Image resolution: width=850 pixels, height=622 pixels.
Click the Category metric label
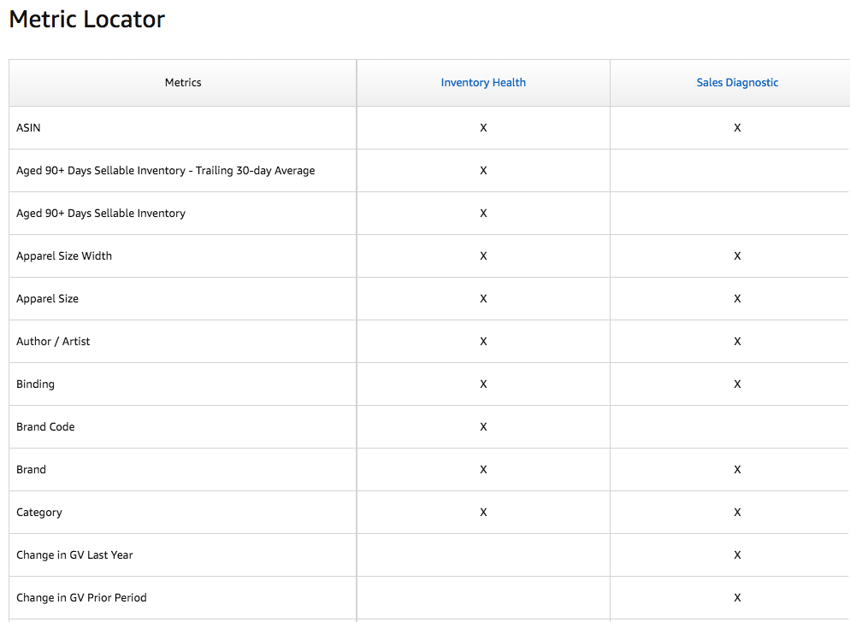pyautogui.click(x=39, y=513)
